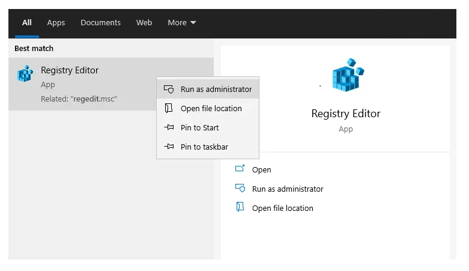Click the Registry Editor title in preview pane
469x271 pixels.
click(x=346, y=114)
